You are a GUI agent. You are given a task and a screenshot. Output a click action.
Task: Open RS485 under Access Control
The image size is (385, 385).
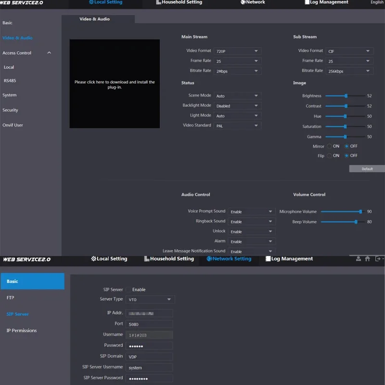tap(10, 80)
